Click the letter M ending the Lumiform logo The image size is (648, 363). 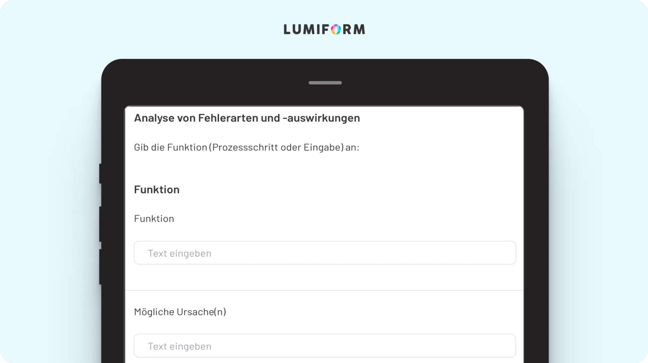point(359,29)
